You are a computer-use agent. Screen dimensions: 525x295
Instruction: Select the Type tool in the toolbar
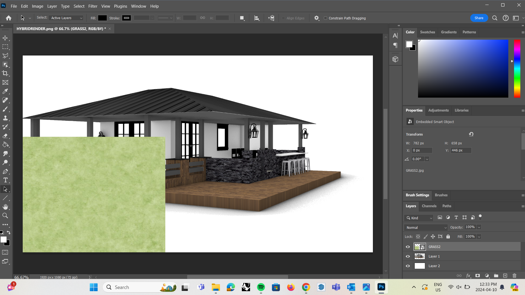tap(5, 180)
